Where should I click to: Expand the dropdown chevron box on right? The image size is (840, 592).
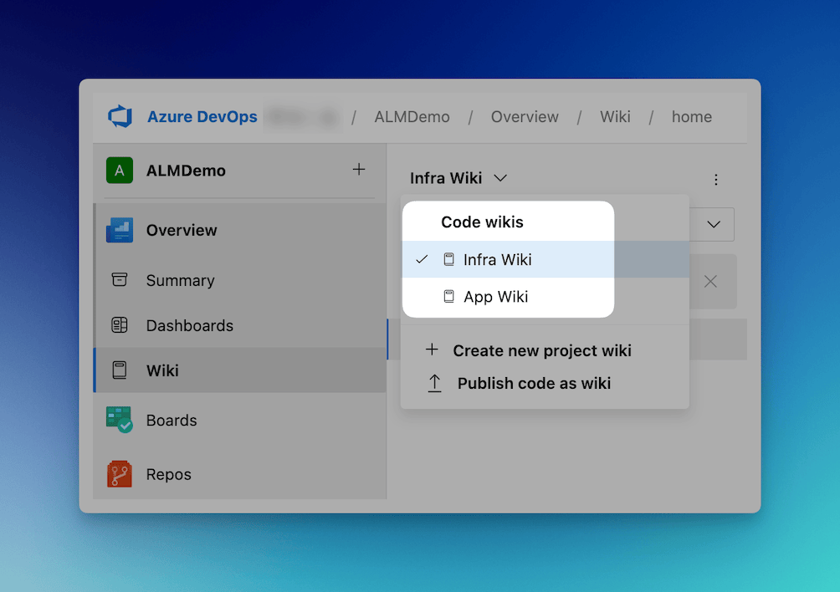714,224
